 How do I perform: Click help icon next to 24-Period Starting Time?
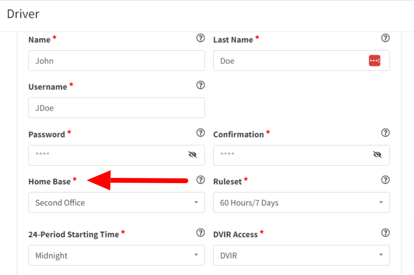(201, 233)
